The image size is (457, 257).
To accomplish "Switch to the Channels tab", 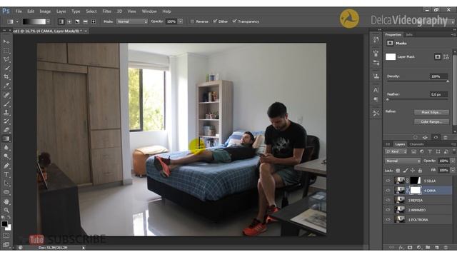I will [x=416, y=144].
